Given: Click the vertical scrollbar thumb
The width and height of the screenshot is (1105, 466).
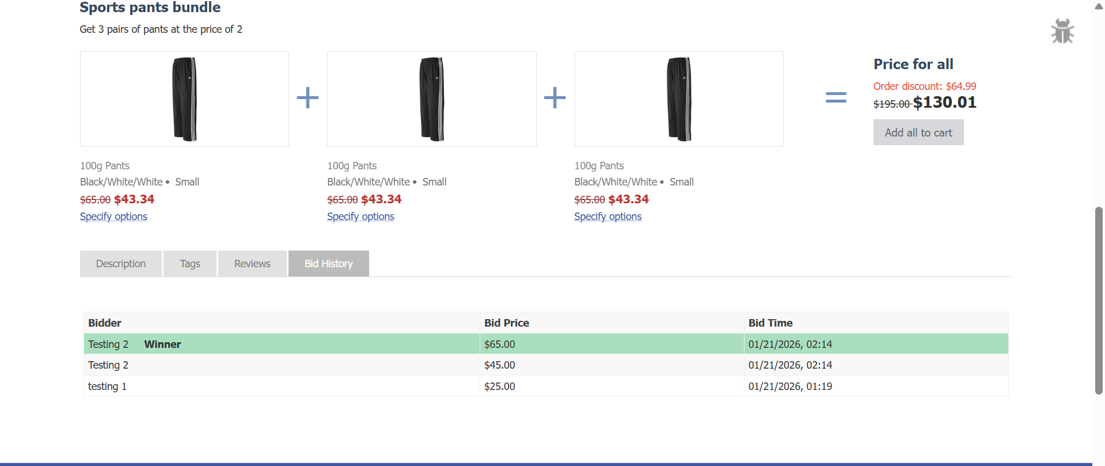Looking at the screenshot, I should point(1099,300).
